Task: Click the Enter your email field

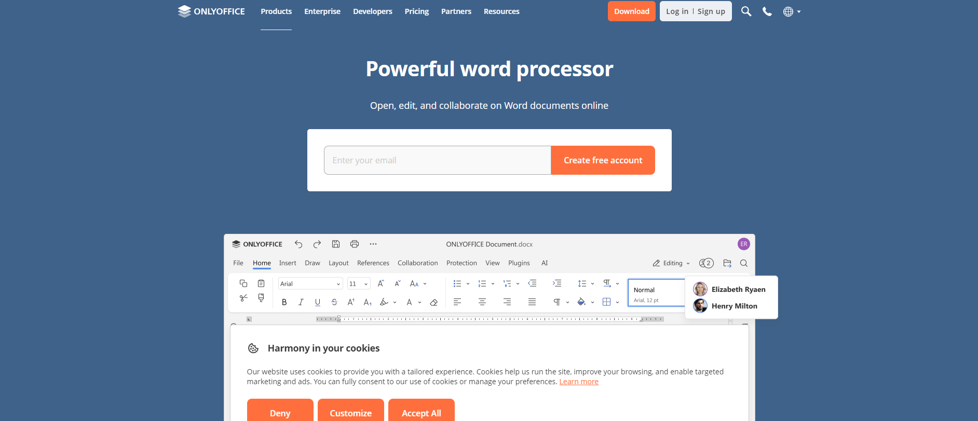Action: [x=438, y=160]
